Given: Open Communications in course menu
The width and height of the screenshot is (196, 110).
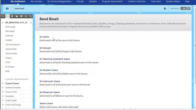Looking at the screenshot, I should coord(13,45).
